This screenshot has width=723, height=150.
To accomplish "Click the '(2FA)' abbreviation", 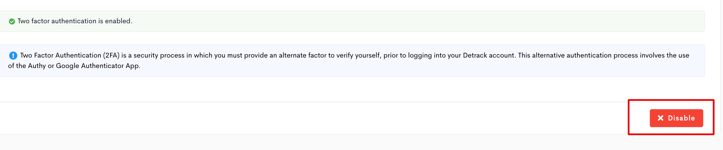I will [x=111, y=55].
